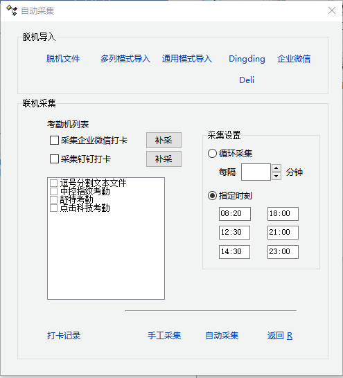
Task: Check 中控指纹考勤 in the device list
Action: (53, 191)
